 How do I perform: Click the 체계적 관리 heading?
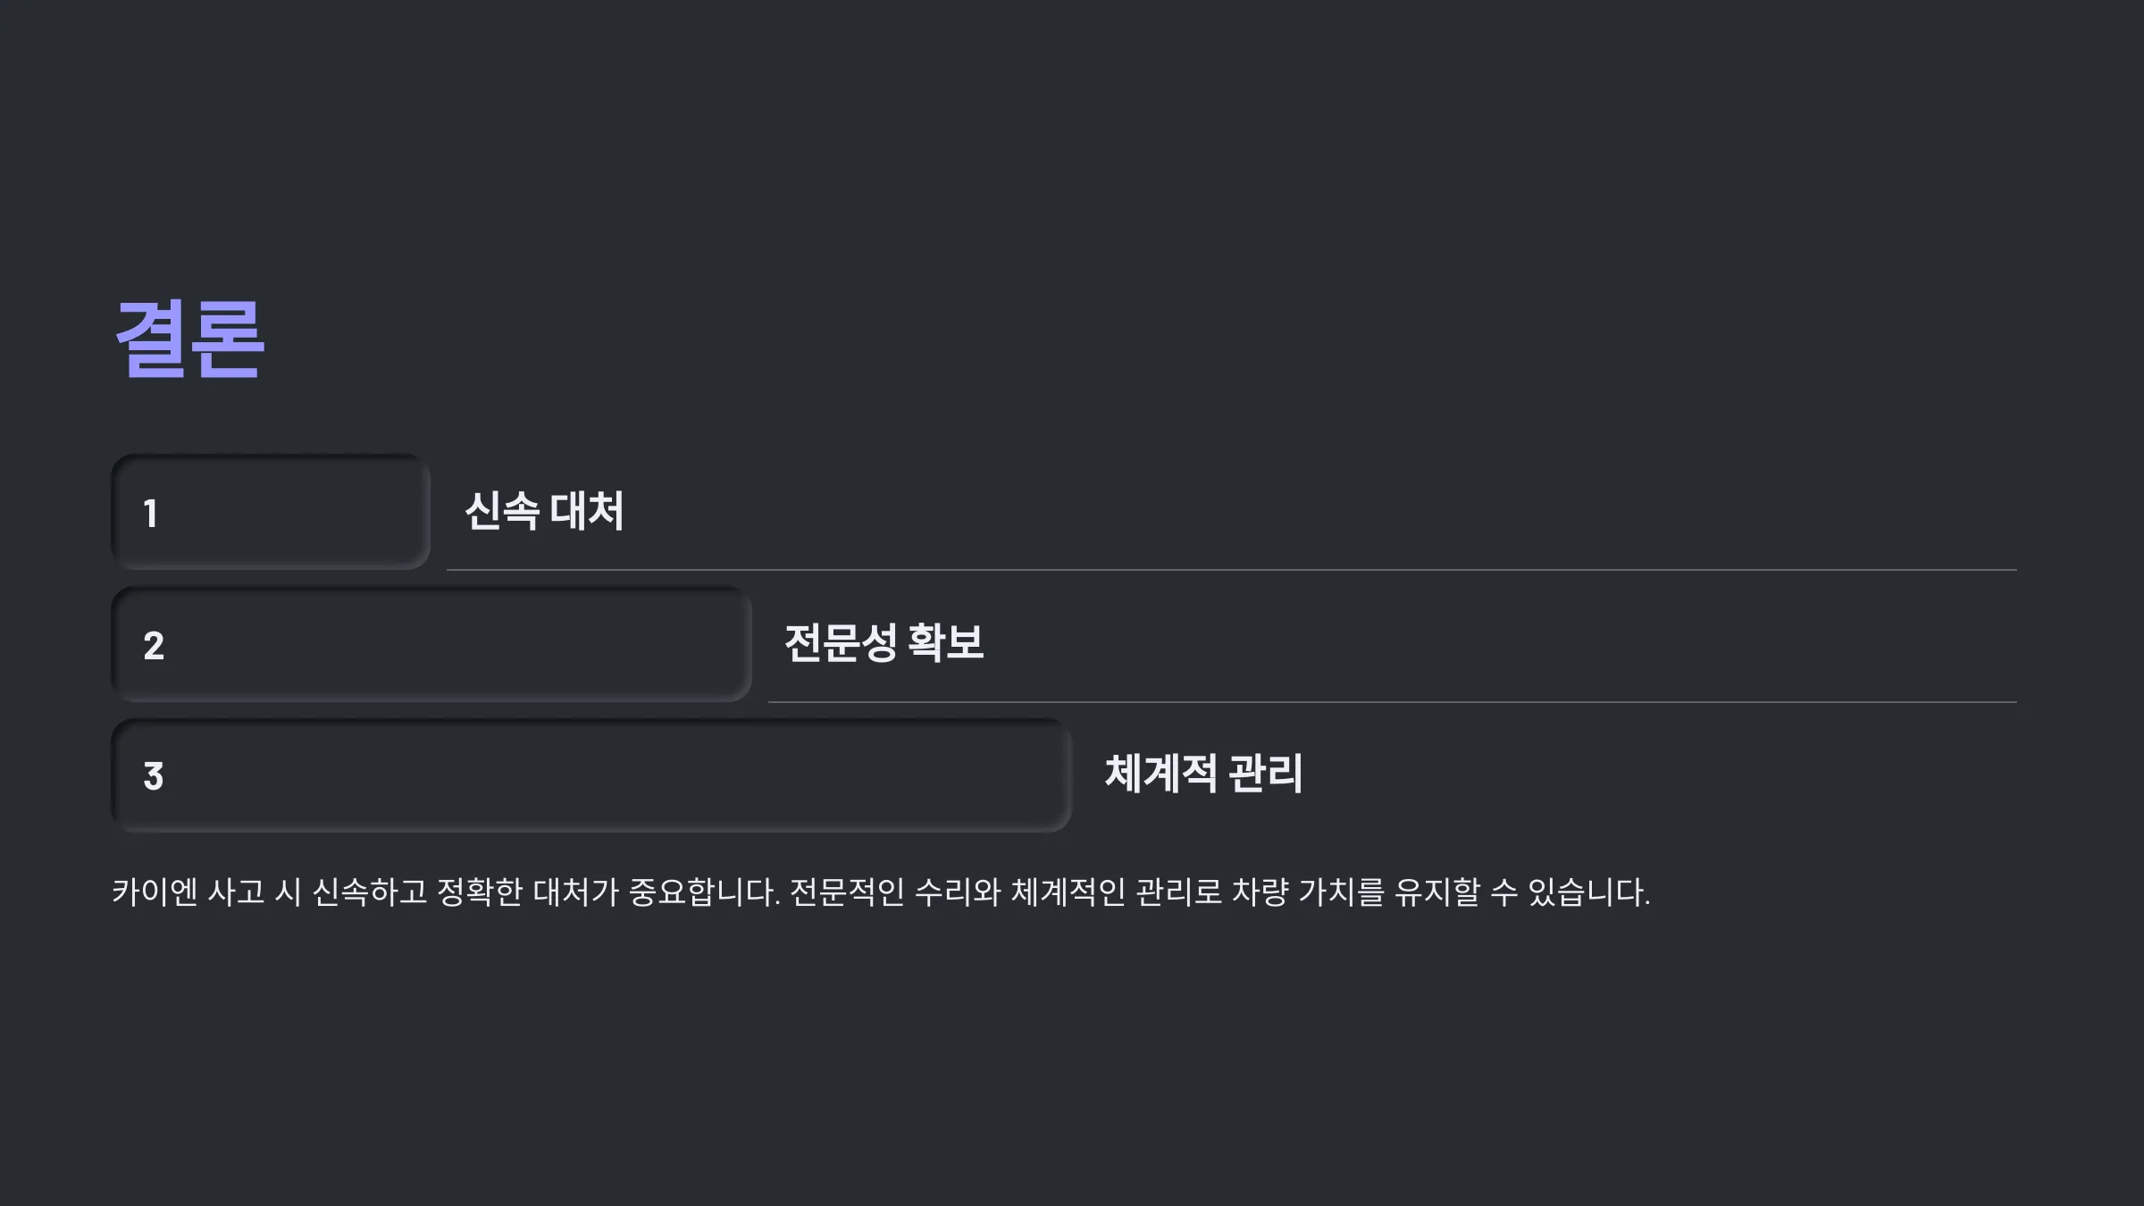pyautogui.click(x=1203, y=774)
